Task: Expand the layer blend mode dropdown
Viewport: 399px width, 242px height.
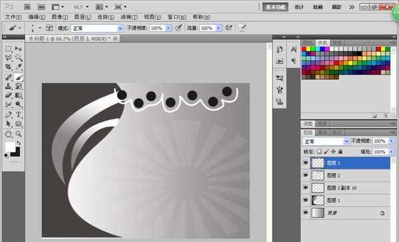Action: point(326,141)
